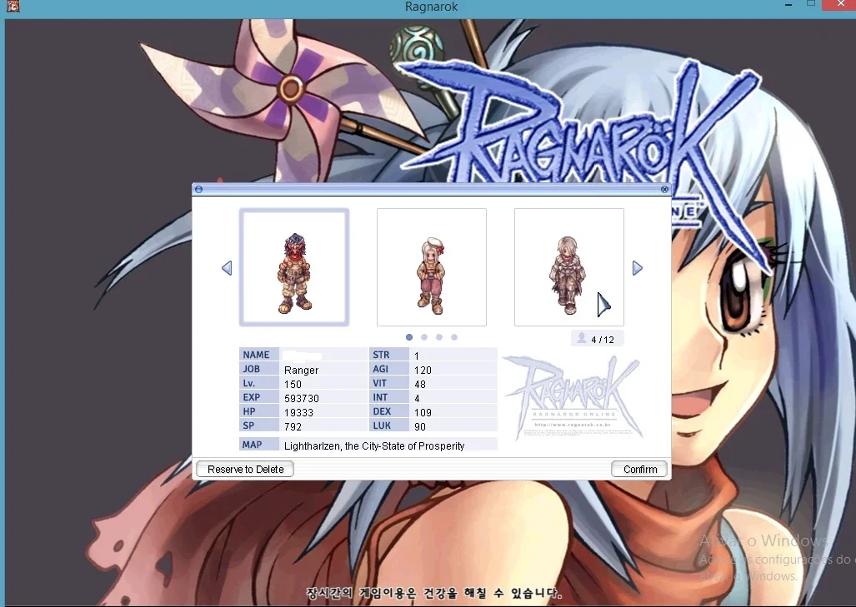Click the INT value 4
856x607 pixels.
tap(417, 398)
